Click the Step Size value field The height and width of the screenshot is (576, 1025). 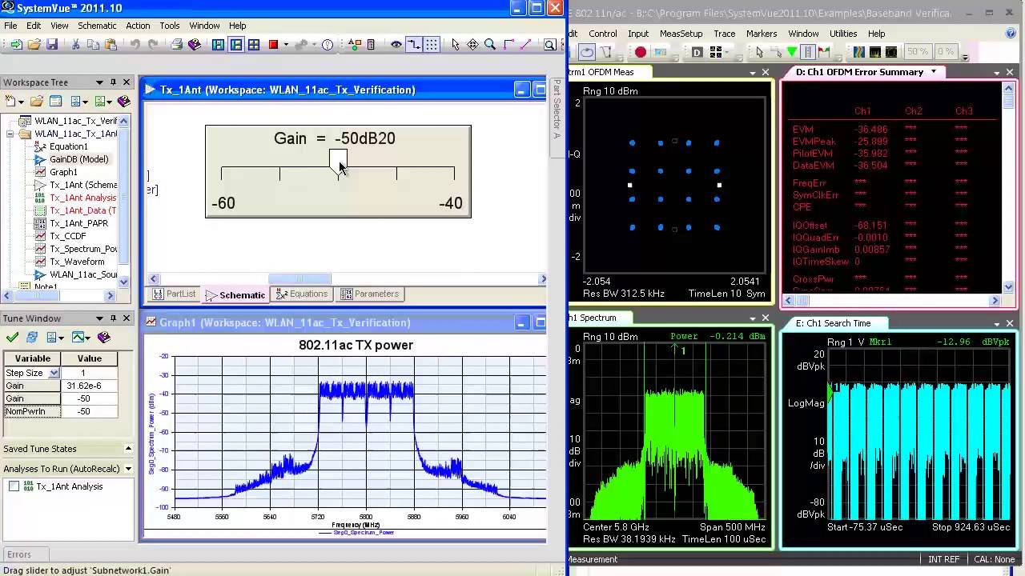(89, 373)
